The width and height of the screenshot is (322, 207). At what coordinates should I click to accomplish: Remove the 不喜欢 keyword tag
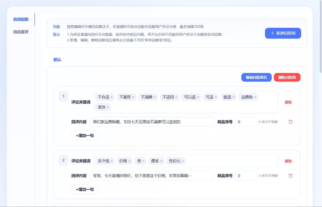133,97
